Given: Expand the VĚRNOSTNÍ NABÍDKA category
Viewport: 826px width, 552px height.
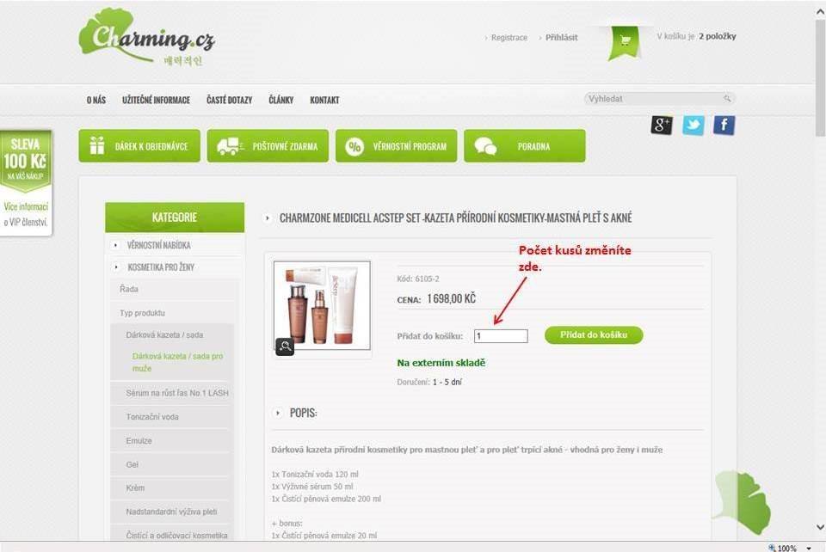Looking at the screenshot, I should pyautogui.click(x=158, y=245).
